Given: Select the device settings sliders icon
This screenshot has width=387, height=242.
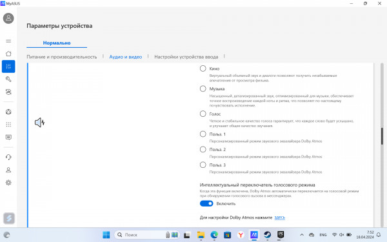Looking at the screenshot, I should pos(8,66).
